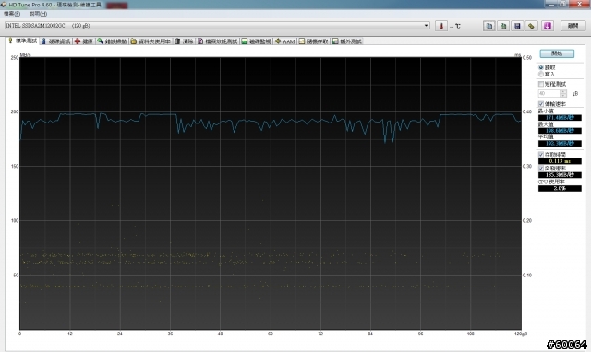The width and height of the screenshot is (591, 352).
Task: Click the short stroke gB value field
Action: click(x=549, y=93)
